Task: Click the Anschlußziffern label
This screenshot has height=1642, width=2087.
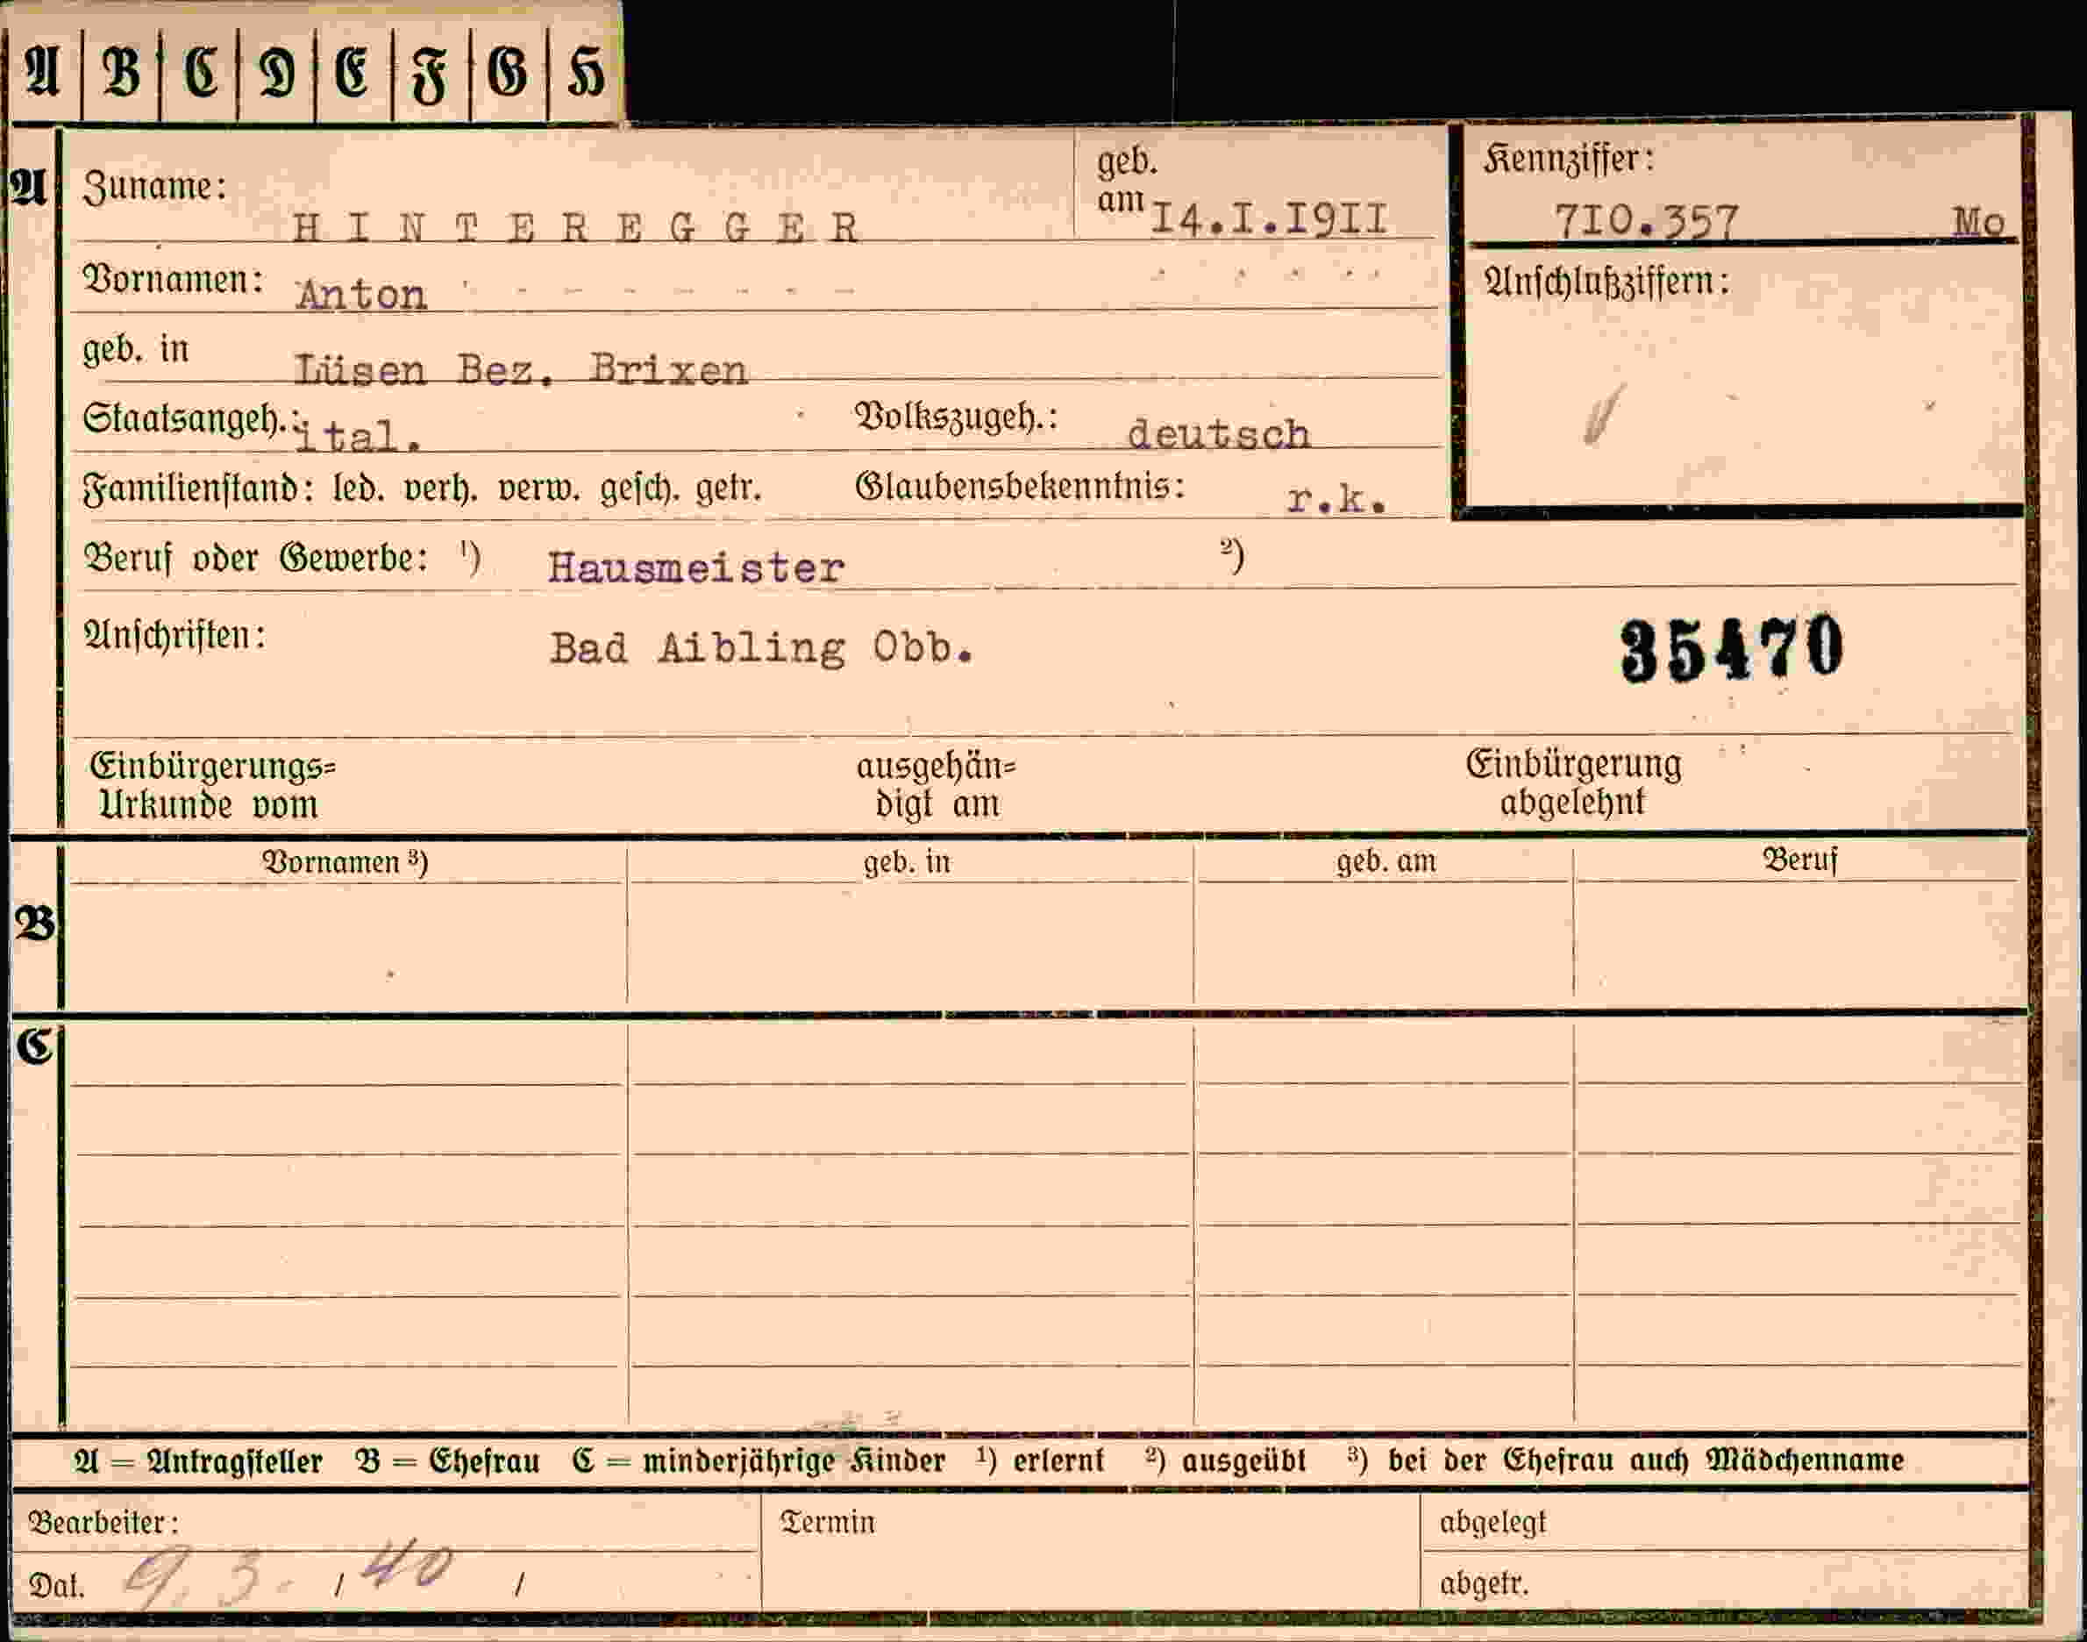Action: [1606, 282]
